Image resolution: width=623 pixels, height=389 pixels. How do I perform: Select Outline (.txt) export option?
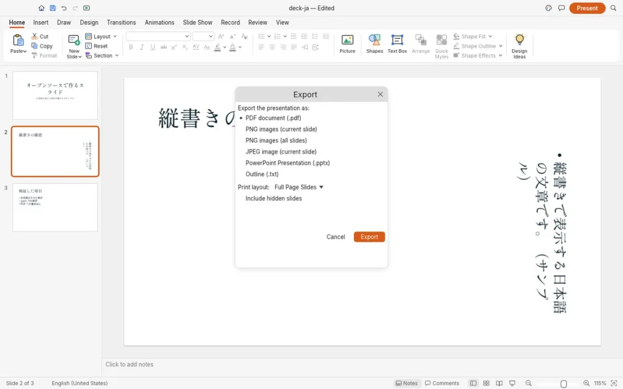coord(262,174)
